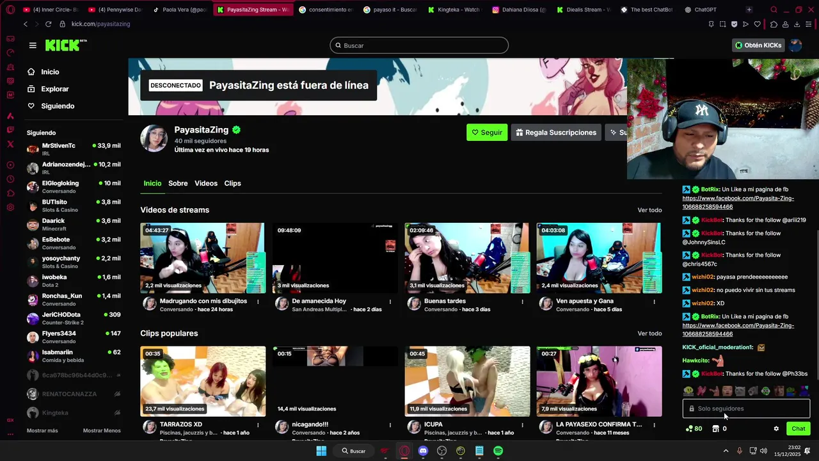This screenshot has width=819, height=461.
Task: Switch to the Videos tab
Action: 206,183
